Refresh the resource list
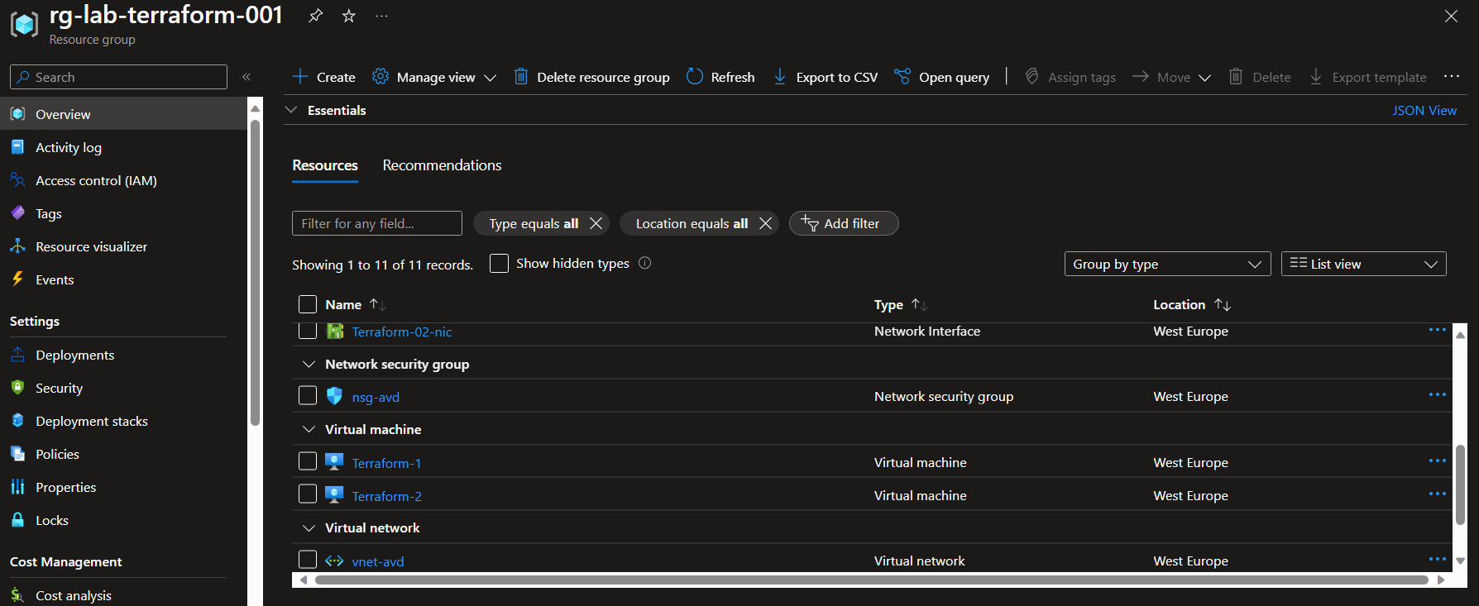Image resolution: width=1479 pixels, height=606 pixels. click(720, 77)
